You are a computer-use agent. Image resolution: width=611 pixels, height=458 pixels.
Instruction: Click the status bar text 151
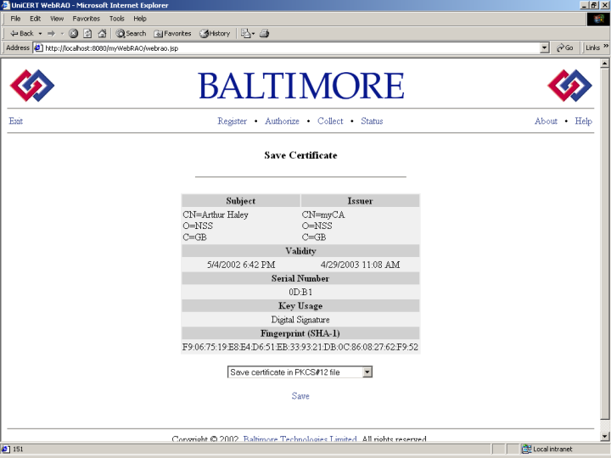click(x=18, y=449)
